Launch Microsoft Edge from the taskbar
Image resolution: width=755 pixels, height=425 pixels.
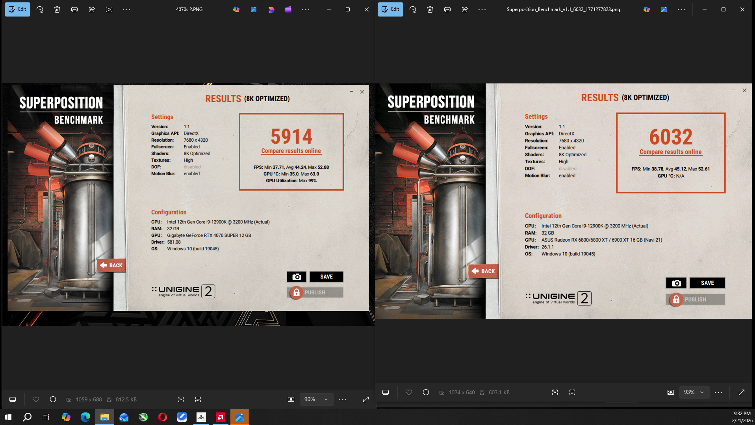85,417
